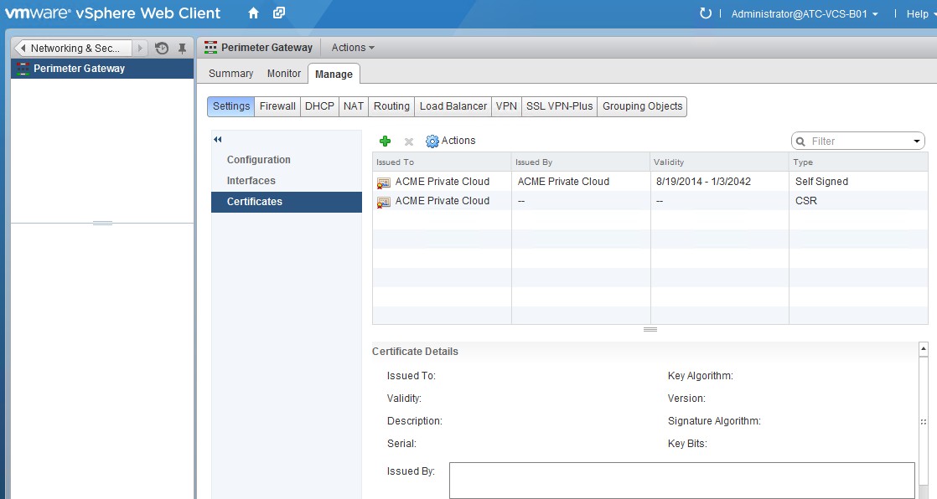This screenshot has width=937, height=499.
Task: Pin the navigator panel
Action: coord(182,49)
